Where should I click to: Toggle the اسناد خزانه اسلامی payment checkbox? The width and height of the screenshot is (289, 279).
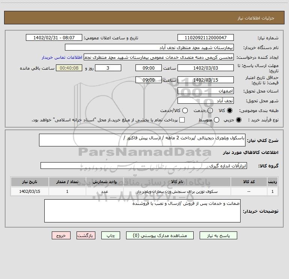pos(182,120)
